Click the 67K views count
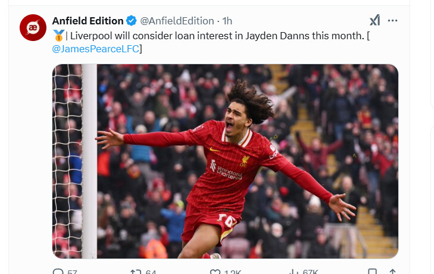The width and height of the screenshot is (434, 274). coord(310,272)
